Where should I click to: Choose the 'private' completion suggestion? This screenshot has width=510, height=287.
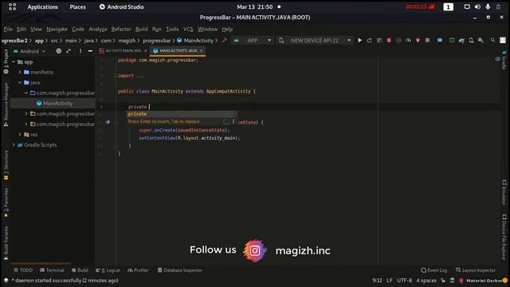[x=182, y=114]
